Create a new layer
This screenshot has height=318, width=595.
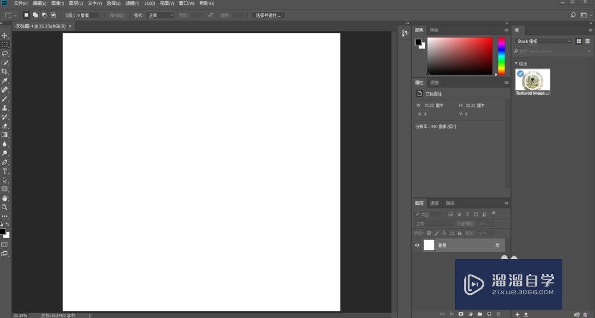(489, 314)
